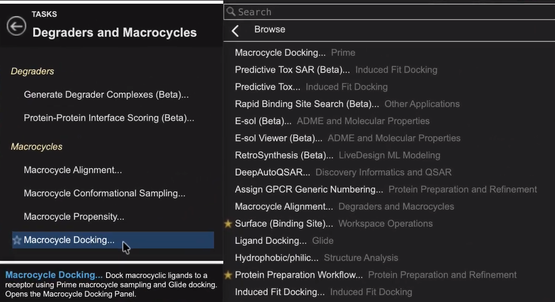Choose DeepAutoQSAR in browse list
555x302 pixels.
click(272, 172)
